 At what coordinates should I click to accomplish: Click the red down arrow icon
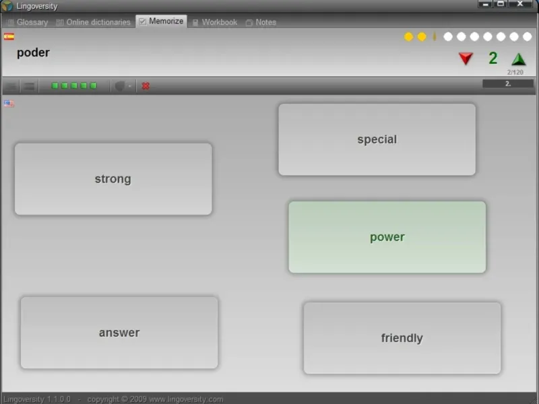[466, 59]
